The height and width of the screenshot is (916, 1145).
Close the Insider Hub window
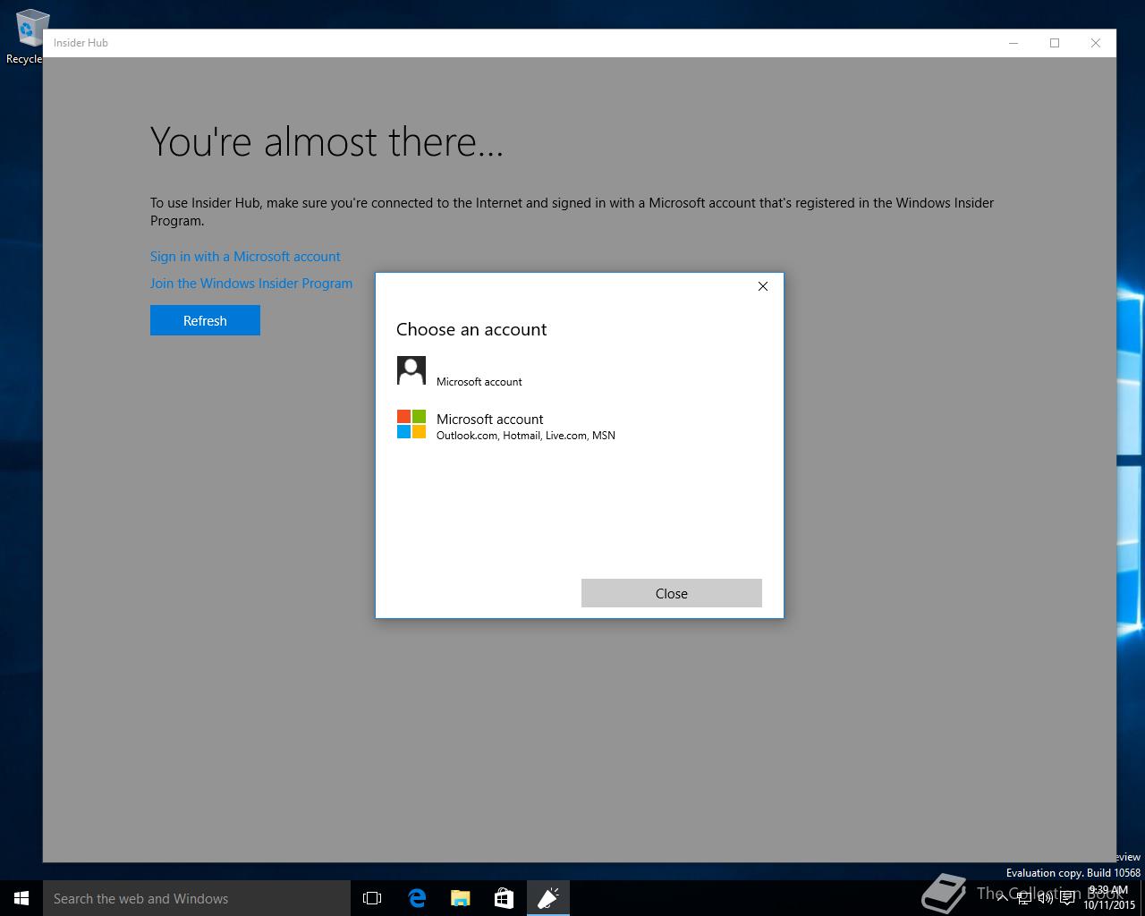(1096, 43)
